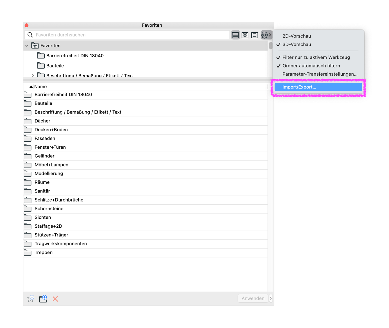Click the new favorite star icon
The height and width of the screenshot is (328, 389).
click(x=31, y=298)
